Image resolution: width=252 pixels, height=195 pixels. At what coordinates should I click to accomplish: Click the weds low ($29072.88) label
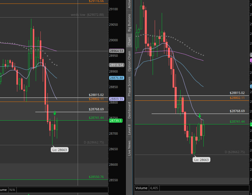point(87,15)
